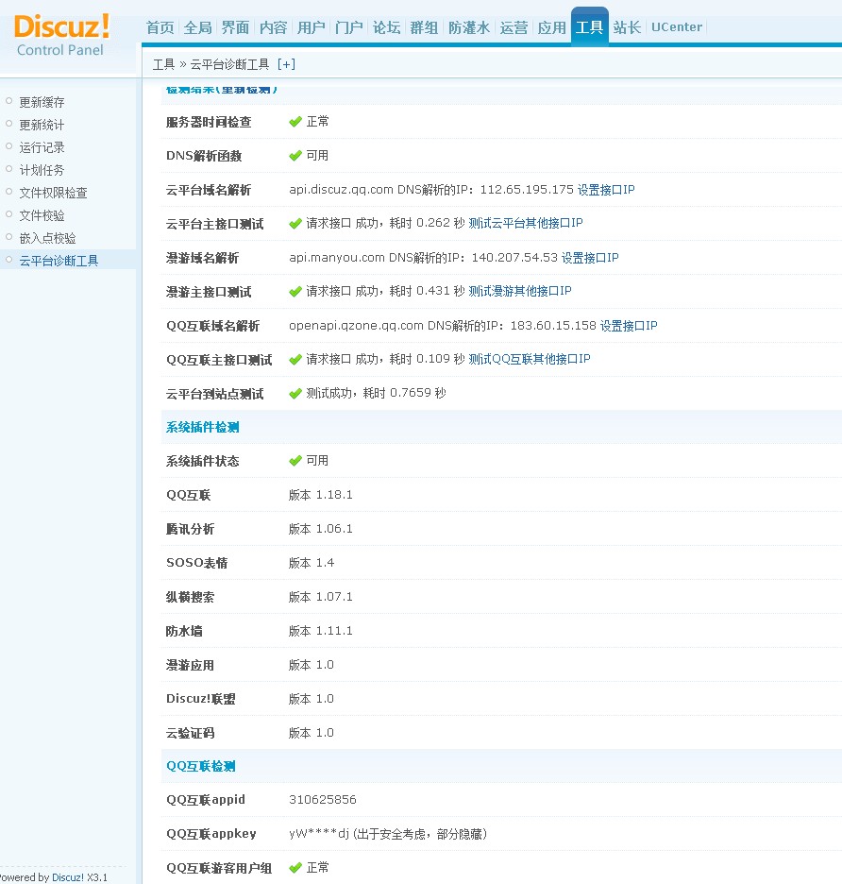
Task: Click 防水墙 version 版本 1.11.1
Action: click(x=321, y=631)
